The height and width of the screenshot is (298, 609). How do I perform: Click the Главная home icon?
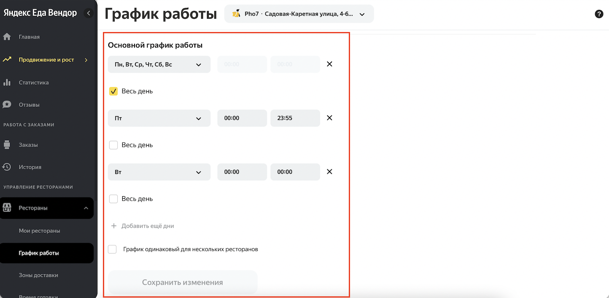[x=7, y=37]
